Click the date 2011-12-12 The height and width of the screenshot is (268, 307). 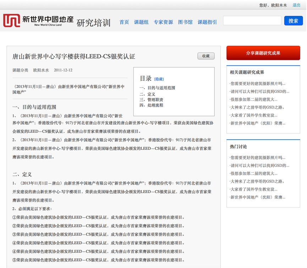63,70
